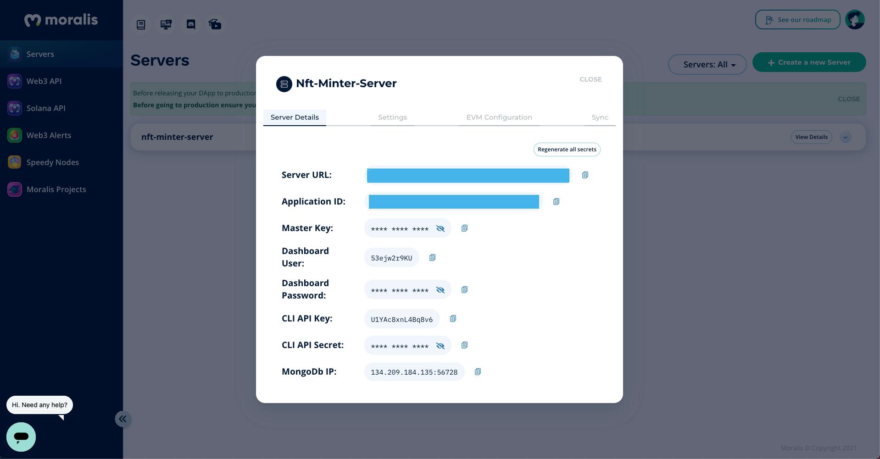Open Web3 API in sidebar
Image resolution: width=880 pixels, height=459 pixels.
click(61, 81)
